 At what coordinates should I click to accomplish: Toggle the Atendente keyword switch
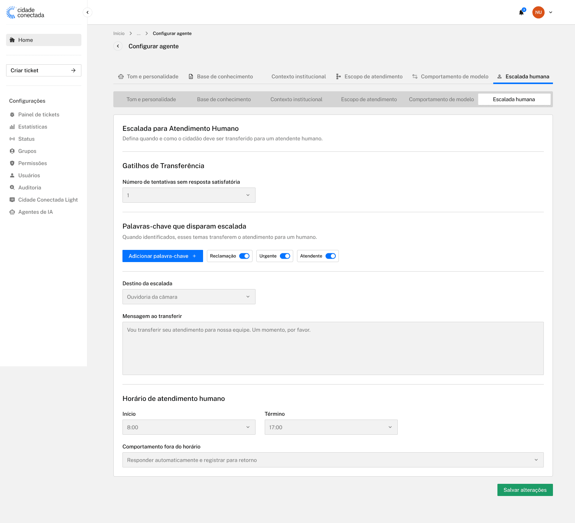(x=330, y=256)
